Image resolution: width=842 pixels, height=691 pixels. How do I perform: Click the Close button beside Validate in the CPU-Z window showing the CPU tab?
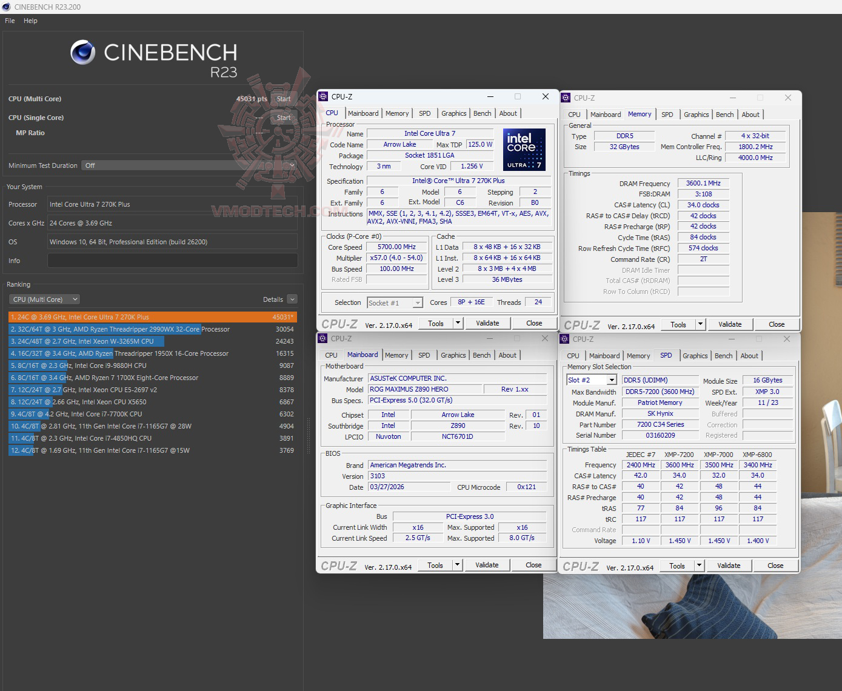coord(534,324)
